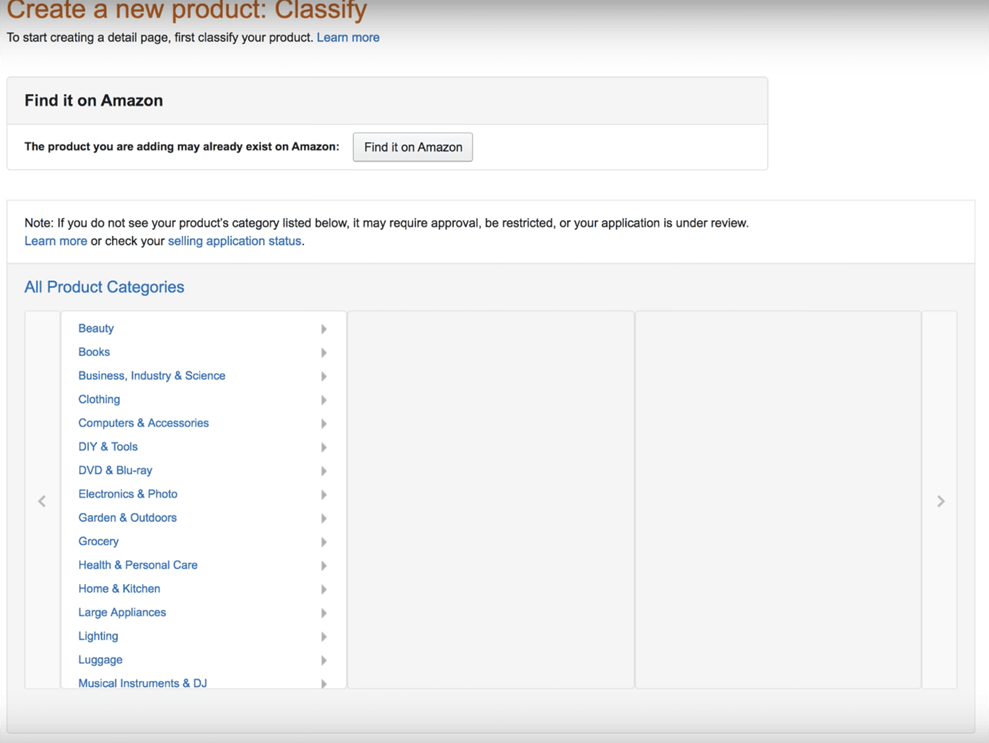Select Home & Kitchen category
This screenshot has height=743, width=989.
[119, 589]
